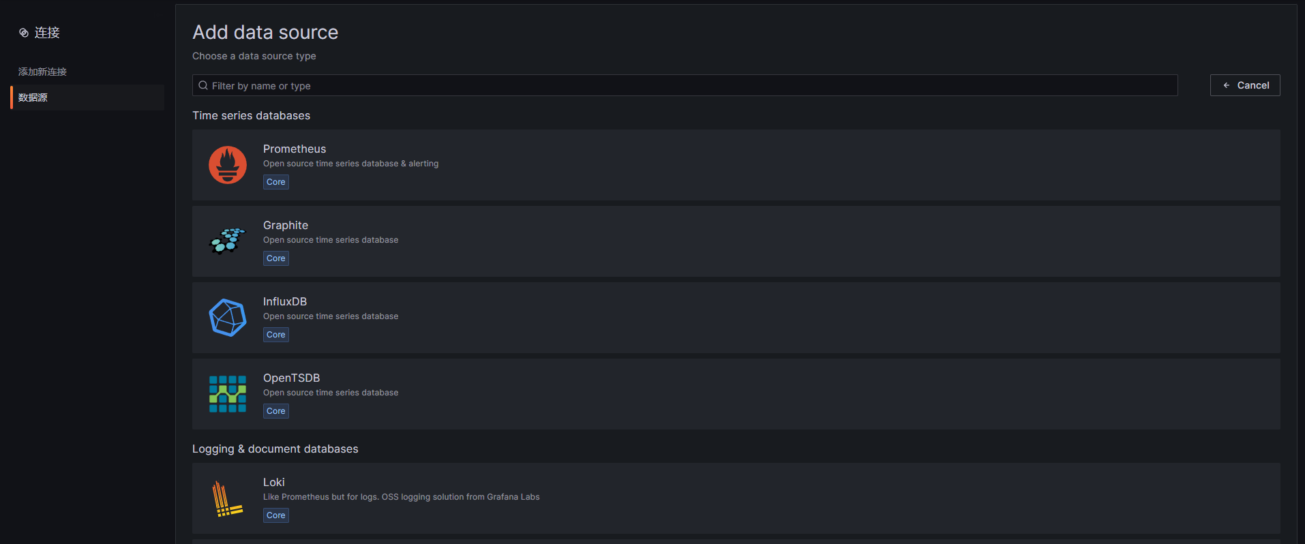Click the Graphite hexagon cluster icon
The width and height of the screenshot is (1305, 544).
pyautogui.click(x=228, y=241)
